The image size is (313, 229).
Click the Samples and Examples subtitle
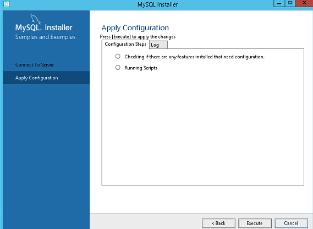click(x=45, y=37)
